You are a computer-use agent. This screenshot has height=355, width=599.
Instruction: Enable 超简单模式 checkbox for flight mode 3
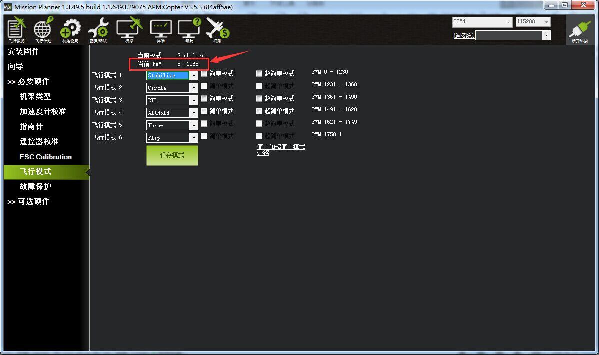(259, 98)
